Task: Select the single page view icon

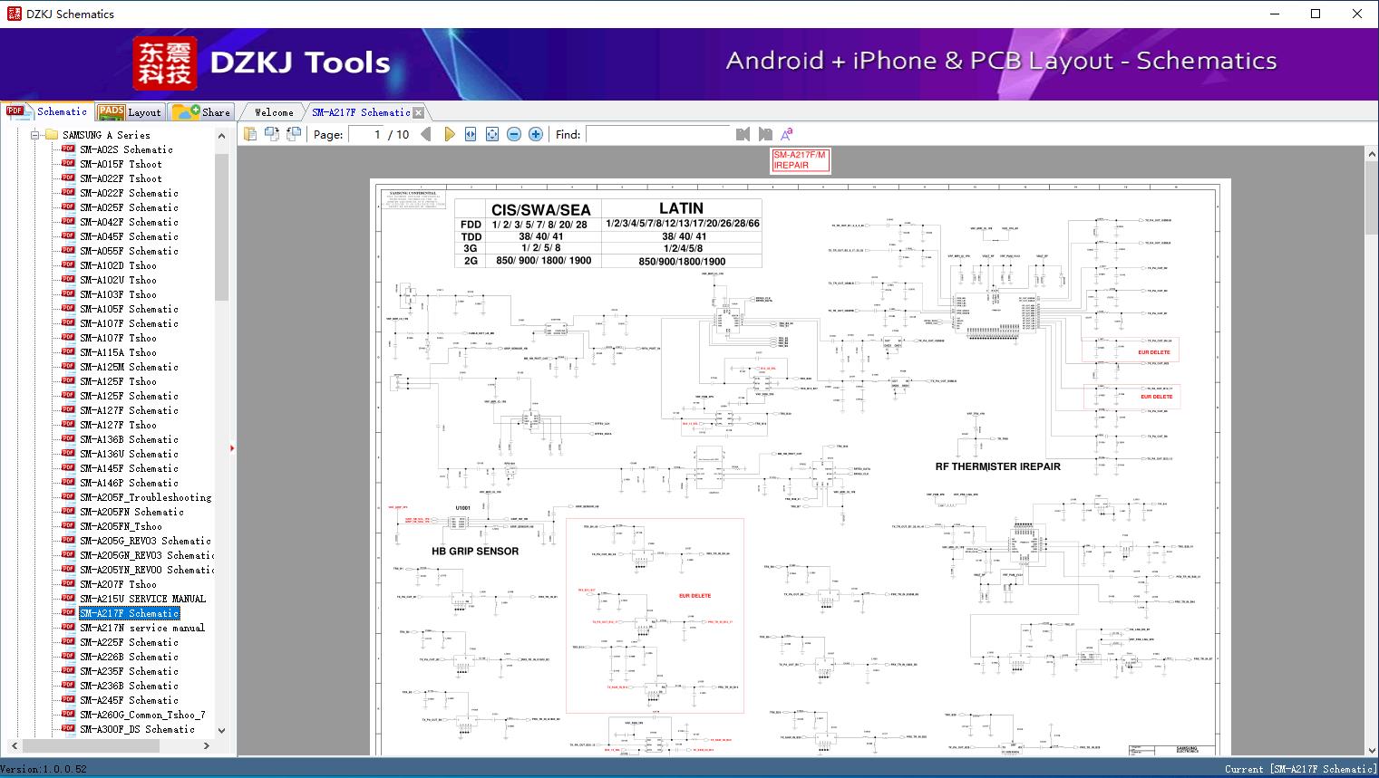Action: (x=249, y=133)
